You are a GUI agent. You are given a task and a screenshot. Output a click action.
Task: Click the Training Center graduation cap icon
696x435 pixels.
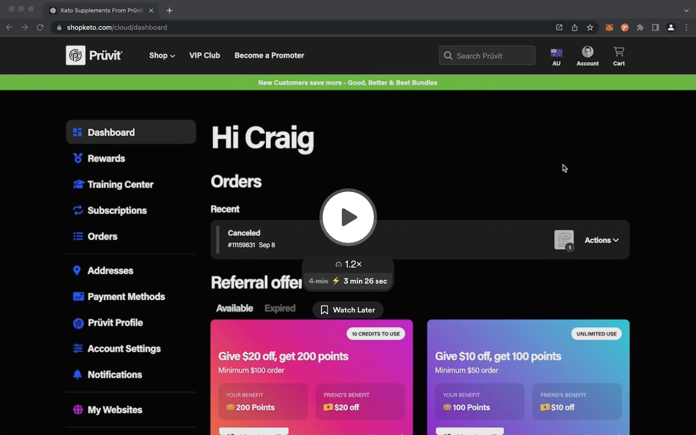coord(79,184)
